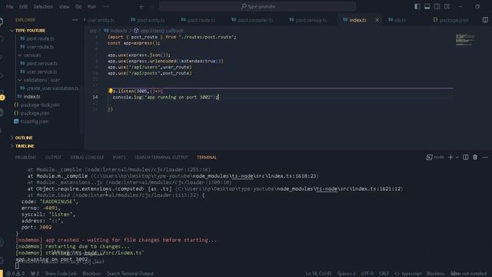Open the Selection menu
Screen dimensions: 492x277
coord(43,7)
